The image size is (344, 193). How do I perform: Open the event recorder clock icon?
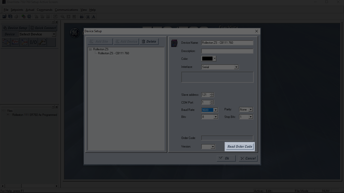(6, 42)
